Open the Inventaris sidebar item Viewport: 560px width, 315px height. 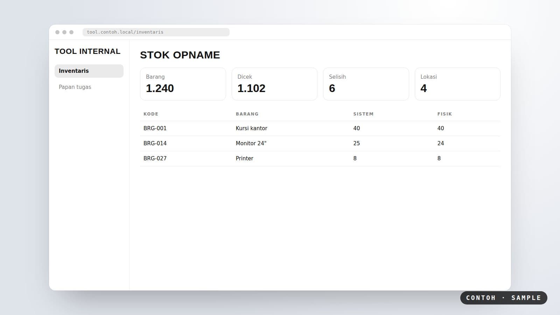pos(89,71)
